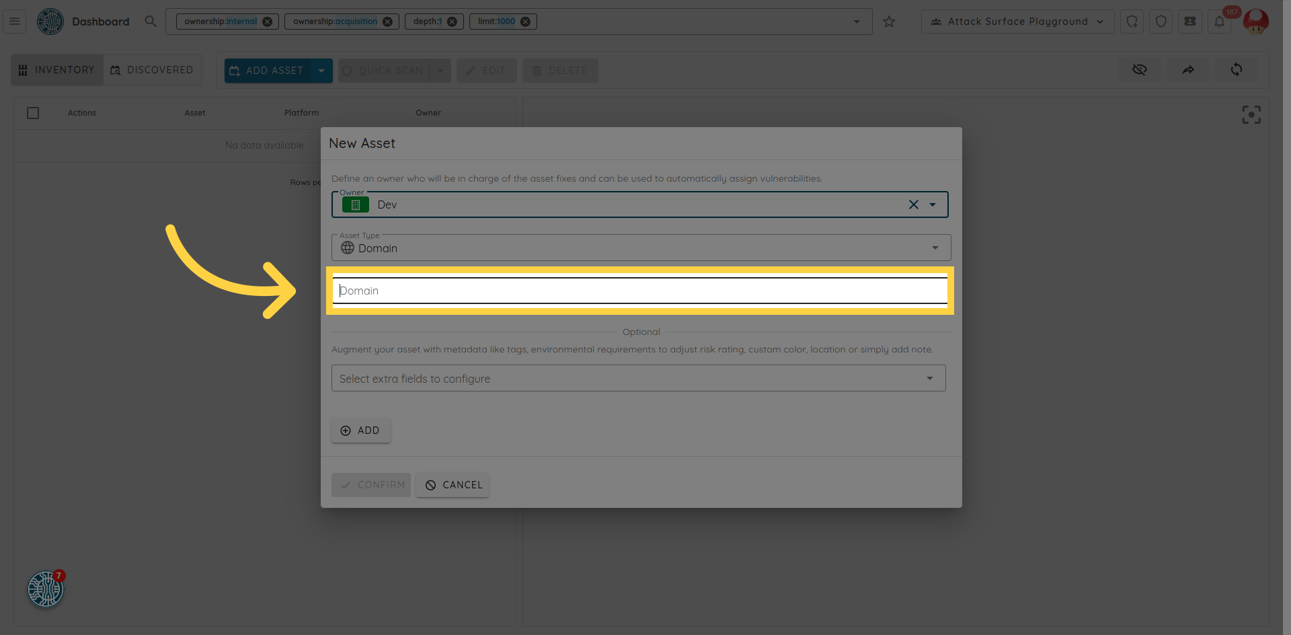1291x635 pixels.
Task: Switch to the Discovered tab
Action: [152, 70]
